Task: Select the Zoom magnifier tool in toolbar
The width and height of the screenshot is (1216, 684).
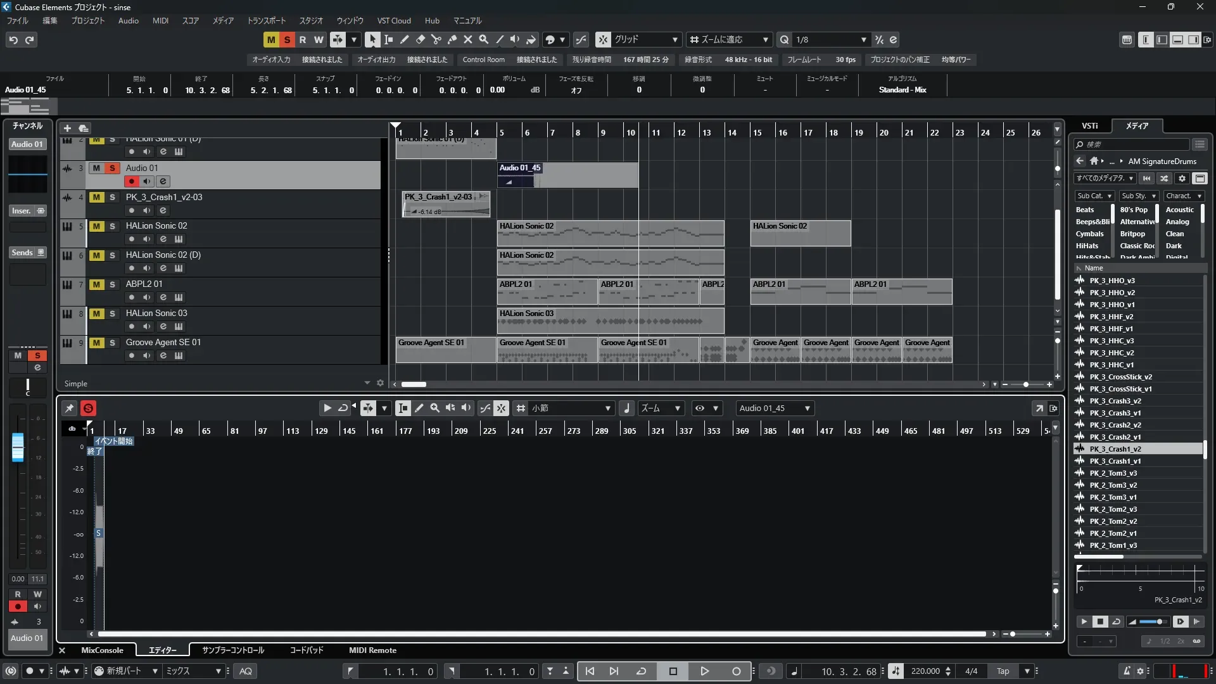Action: (x=483, y=40)
